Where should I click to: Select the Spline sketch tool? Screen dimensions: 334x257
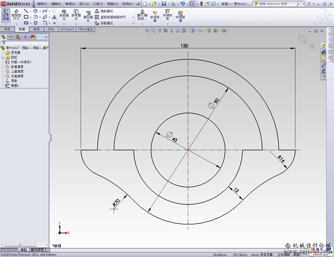tap(45, 11)
